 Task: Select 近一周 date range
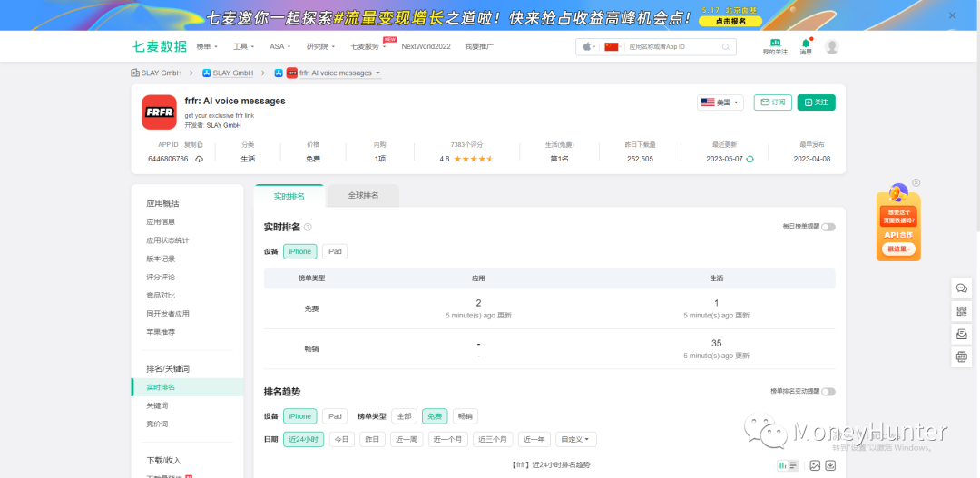(x=407, y=439)
